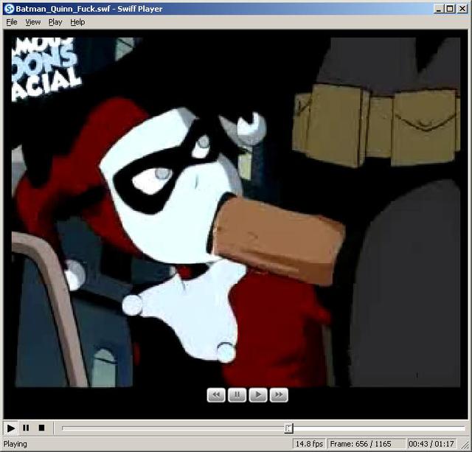Screen dimensions: 472x452
Task: Click the Pause button in the bottom toolbar
Action: click(27, 428)
